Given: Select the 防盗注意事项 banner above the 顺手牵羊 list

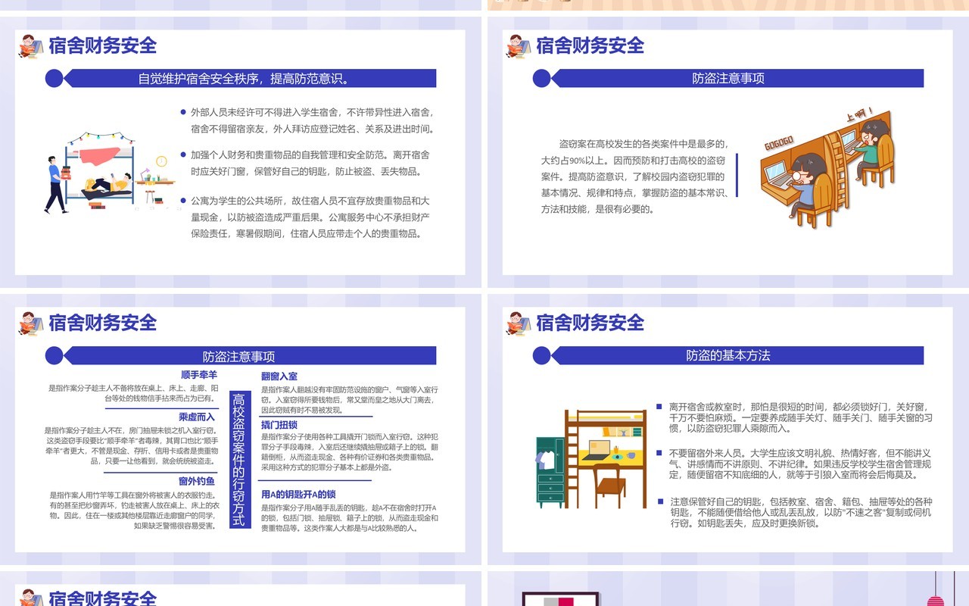Looking at the screenshot, I should 238,356.
